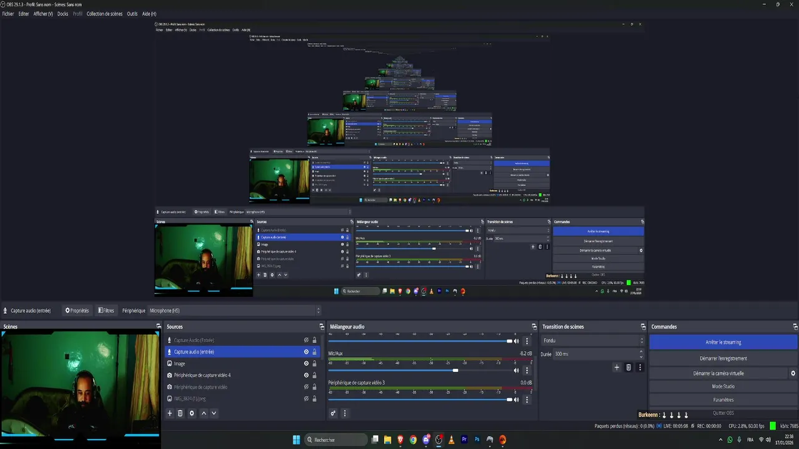The image size is (799, 449).
Task: Undock the Scènes panel
Action: [159, 327]
